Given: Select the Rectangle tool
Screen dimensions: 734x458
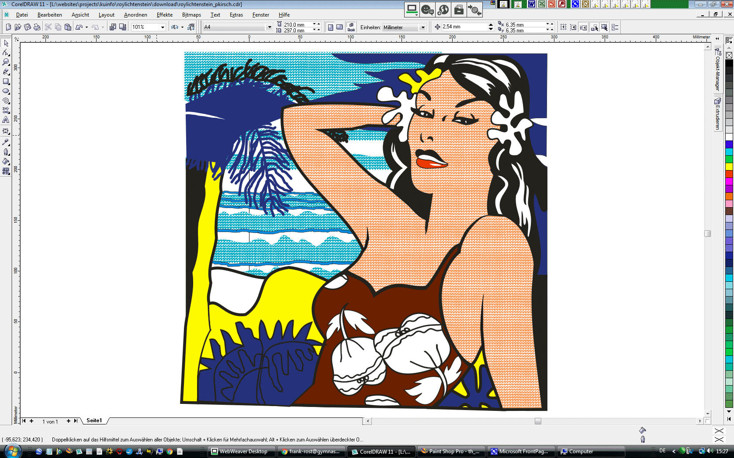Looking at the screenshot, I should (x=6, y=82).
